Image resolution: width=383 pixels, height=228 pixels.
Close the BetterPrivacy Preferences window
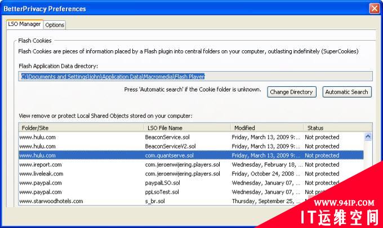374,8
